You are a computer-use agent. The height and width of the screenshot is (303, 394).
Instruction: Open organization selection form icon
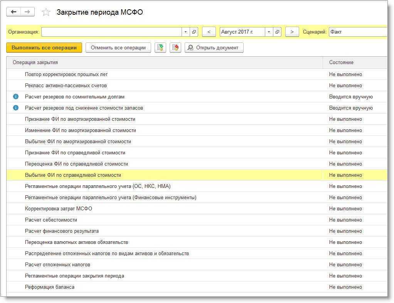coord(194,32)
